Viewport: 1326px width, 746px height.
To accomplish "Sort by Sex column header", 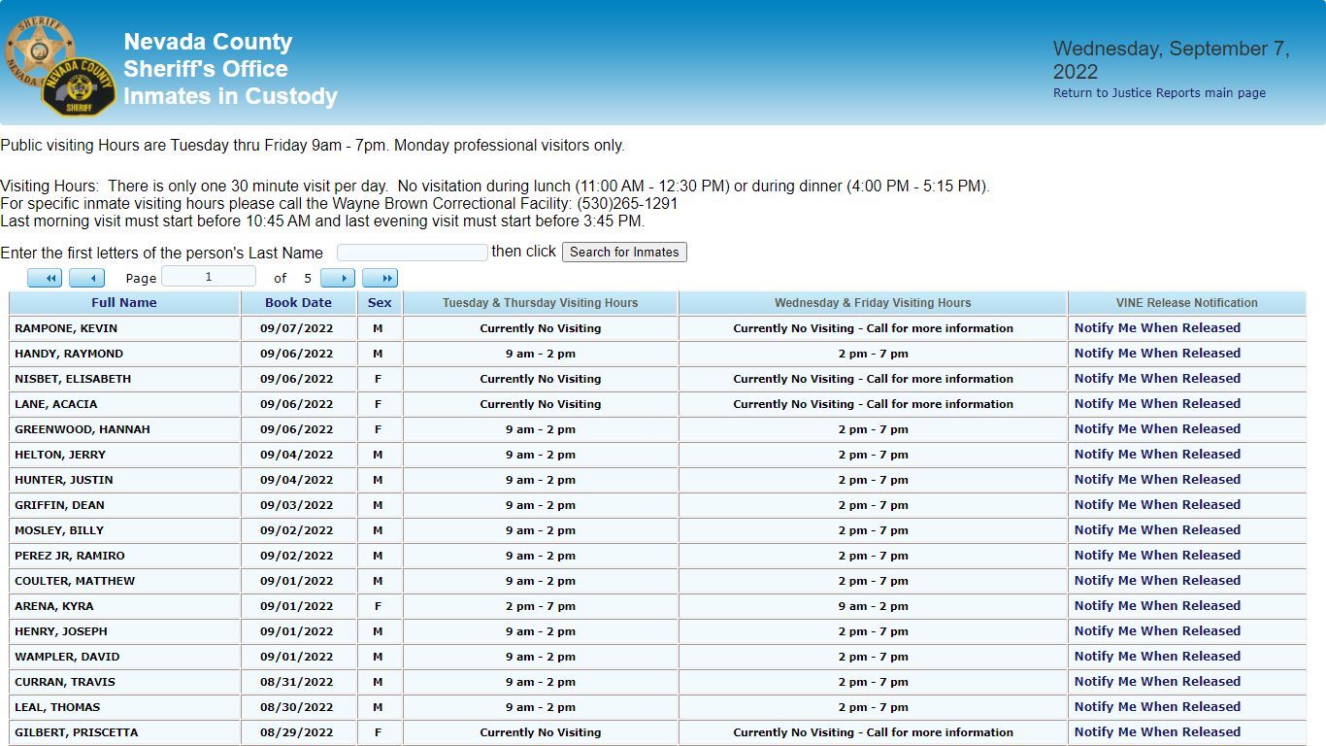I will (380, 303).
